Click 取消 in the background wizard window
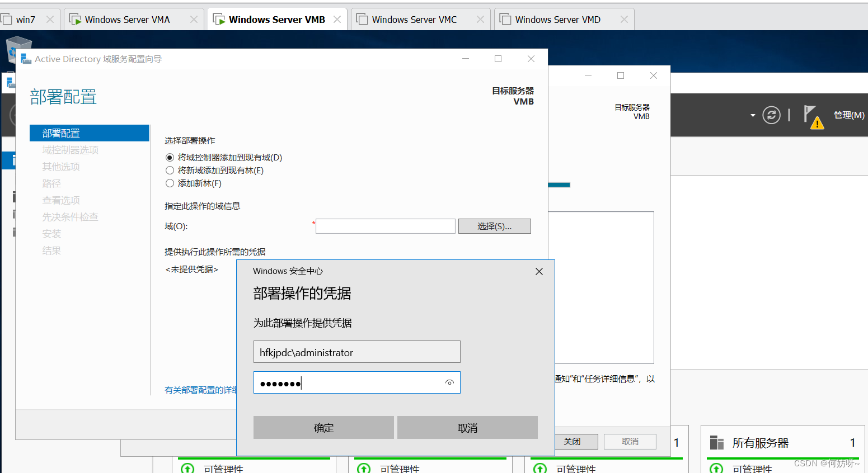Screen dimensions: 868x473 (x=630, y=442)
